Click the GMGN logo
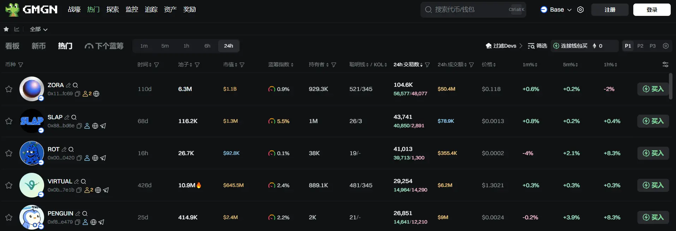The width and height of the screenshot is (676, 231). (x=31, y=10)
